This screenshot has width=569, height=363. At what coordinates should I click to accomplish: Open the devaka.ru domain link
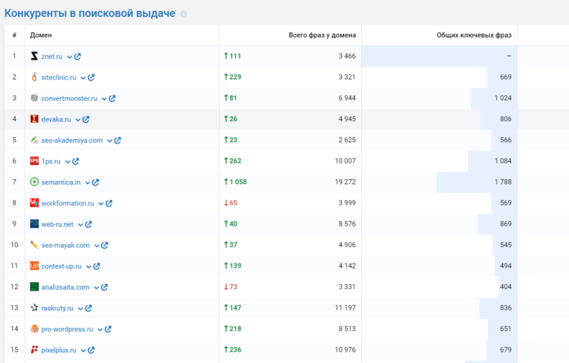56,119
